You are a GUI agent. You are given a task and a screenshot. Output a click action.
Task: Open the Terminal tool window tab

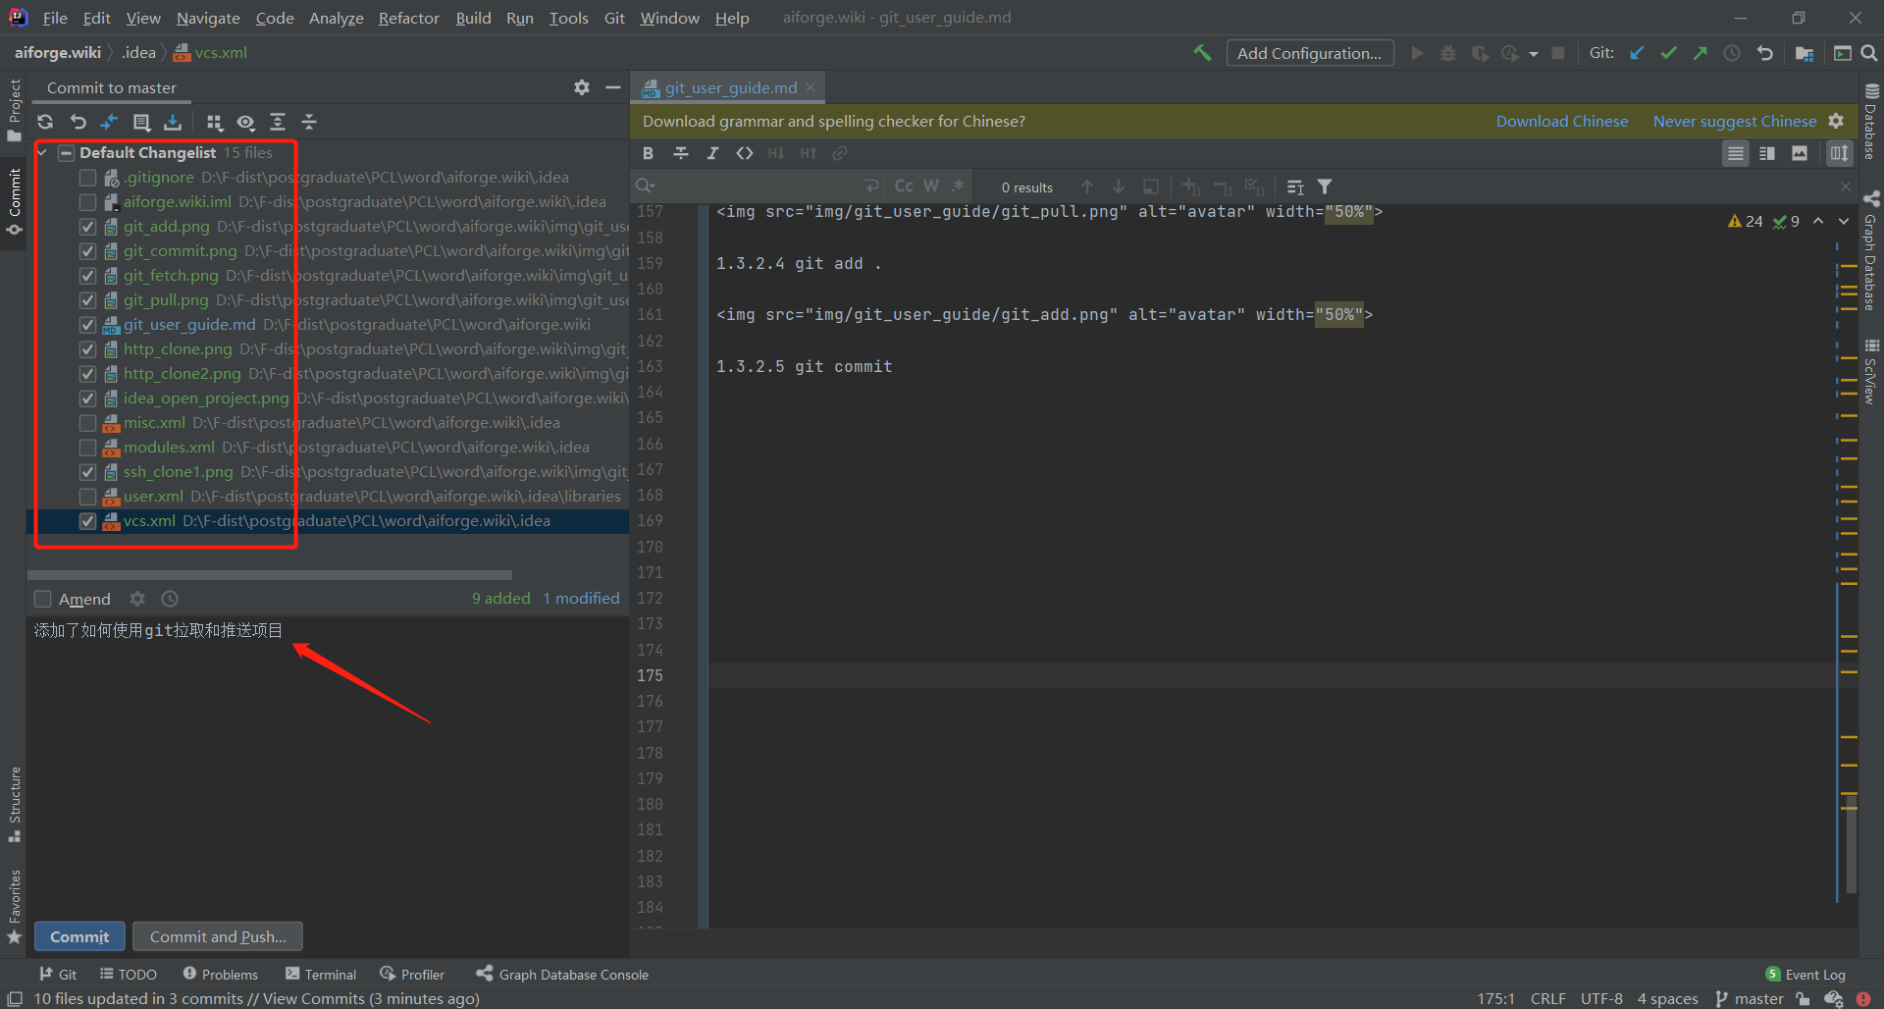321,974
